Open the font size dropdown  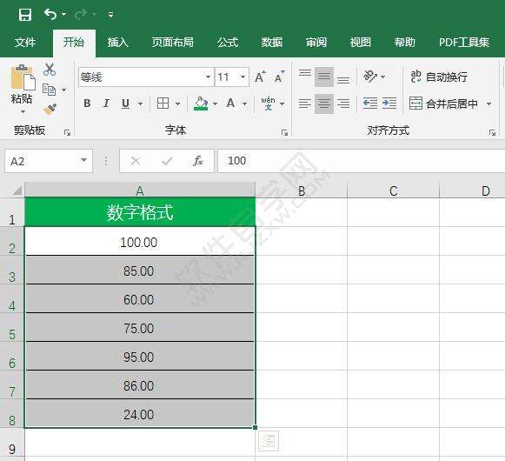243,77
